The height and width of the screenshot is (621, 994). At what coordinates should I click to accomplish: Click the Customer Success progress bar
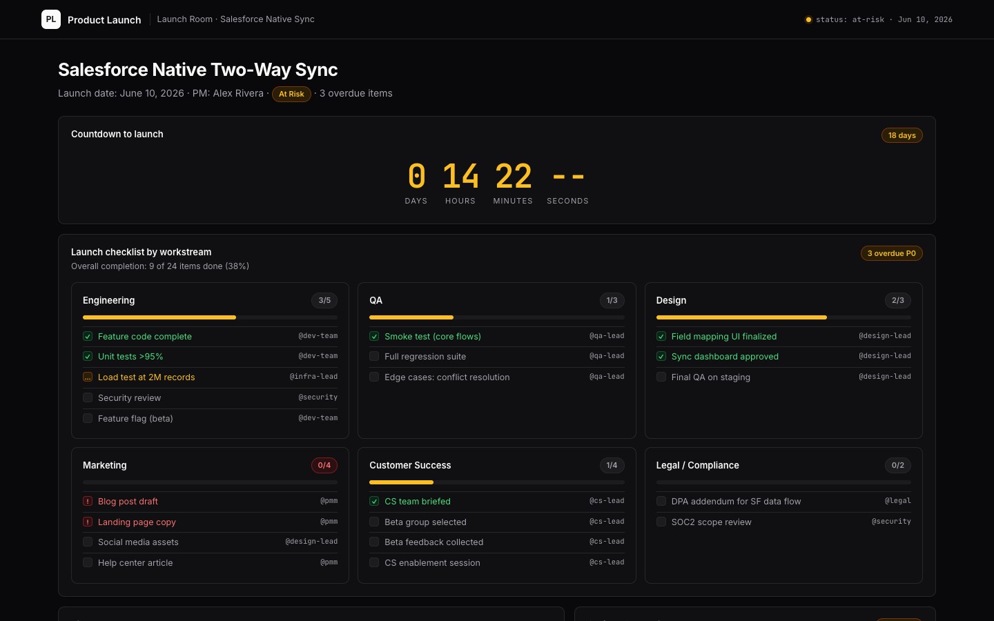point(497,482)
